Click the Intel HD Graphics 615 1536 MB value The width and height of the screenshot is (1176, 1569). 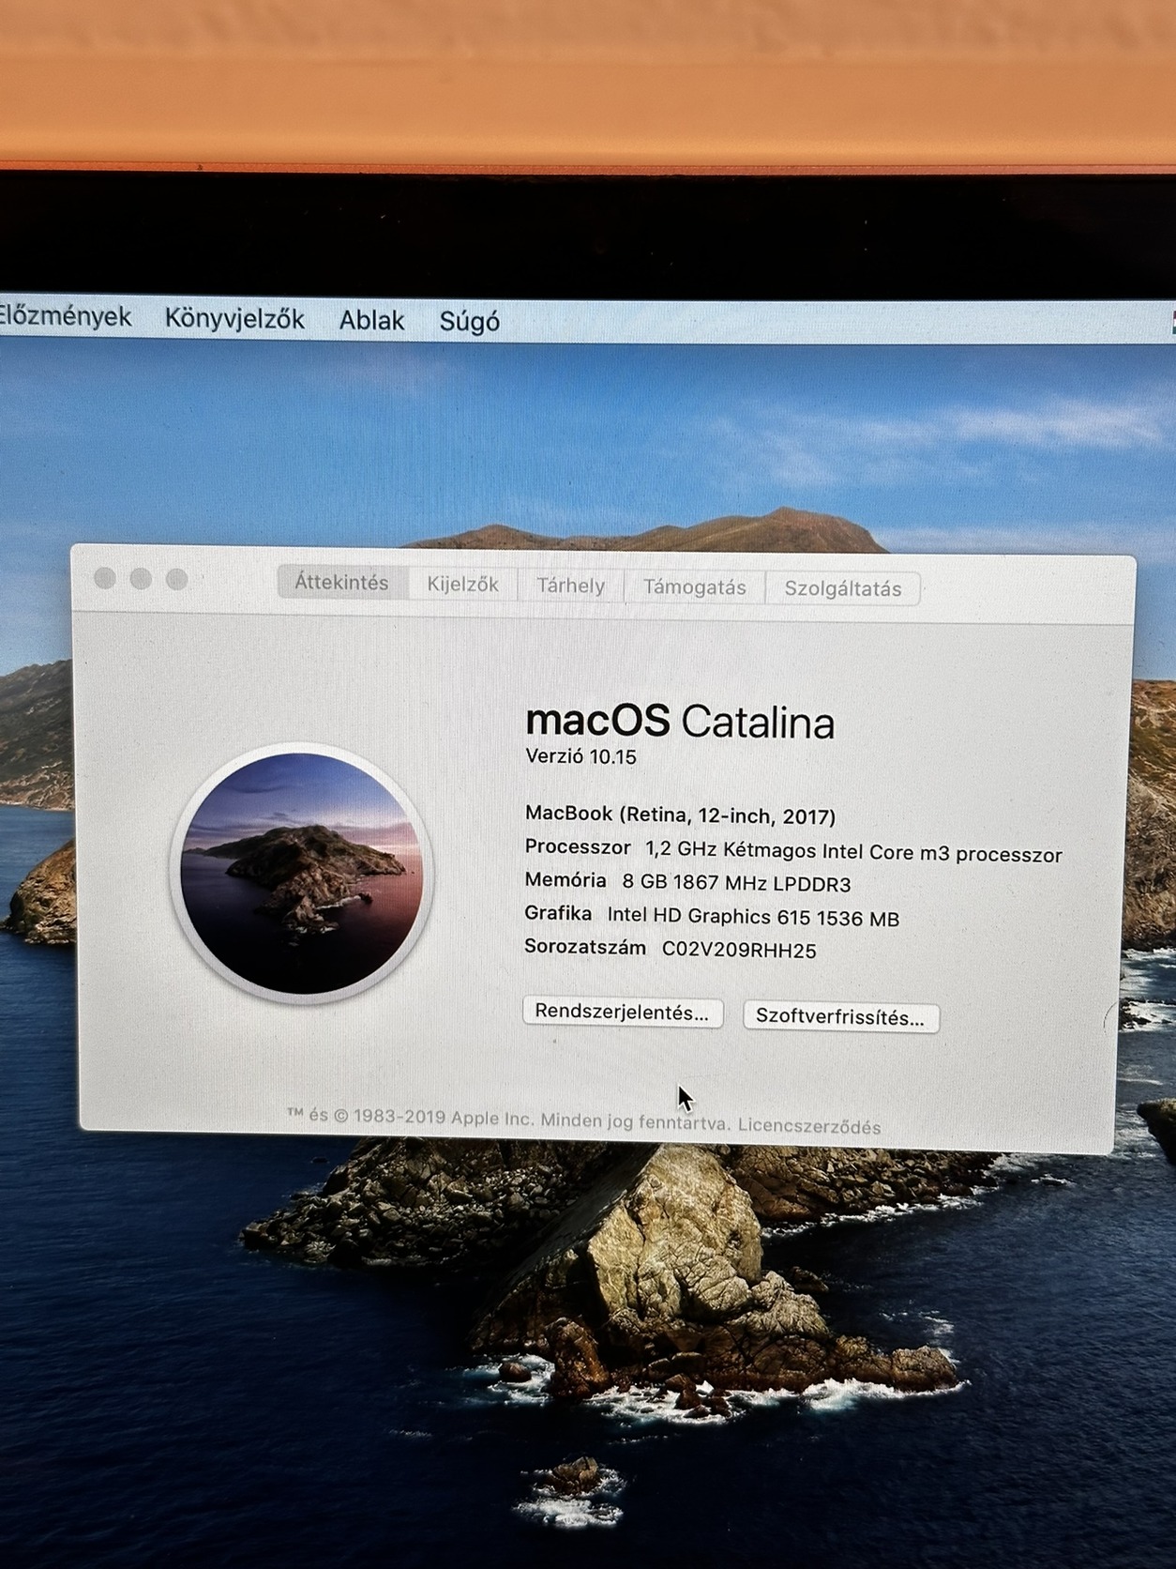tap(753, 917)
